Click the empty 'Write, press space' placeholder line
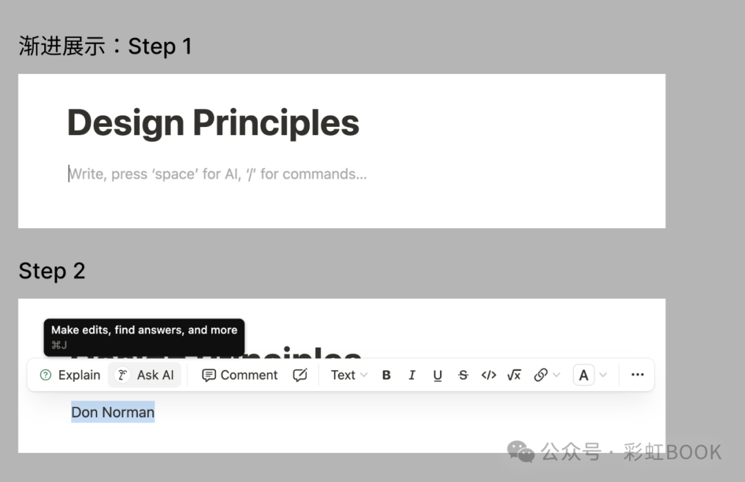This screenshot has width=745, height=482. tap(217, 174)
